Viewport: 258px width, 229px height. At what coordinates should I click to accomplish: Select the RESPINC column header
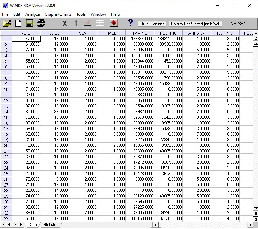(x=168, y=33)
